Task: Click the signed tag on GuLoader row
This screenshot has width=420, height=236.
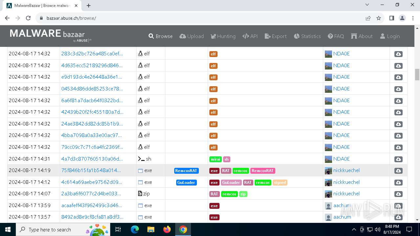Action: click(280, 183)
